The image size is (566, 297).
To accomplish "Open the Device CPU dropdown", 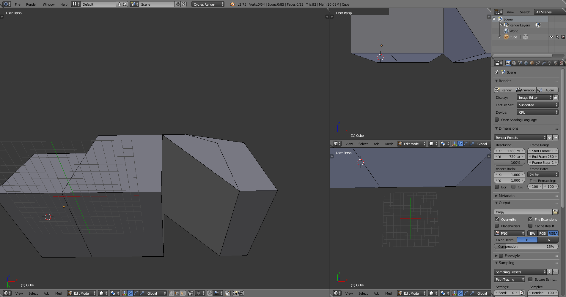I will point(537,112).
